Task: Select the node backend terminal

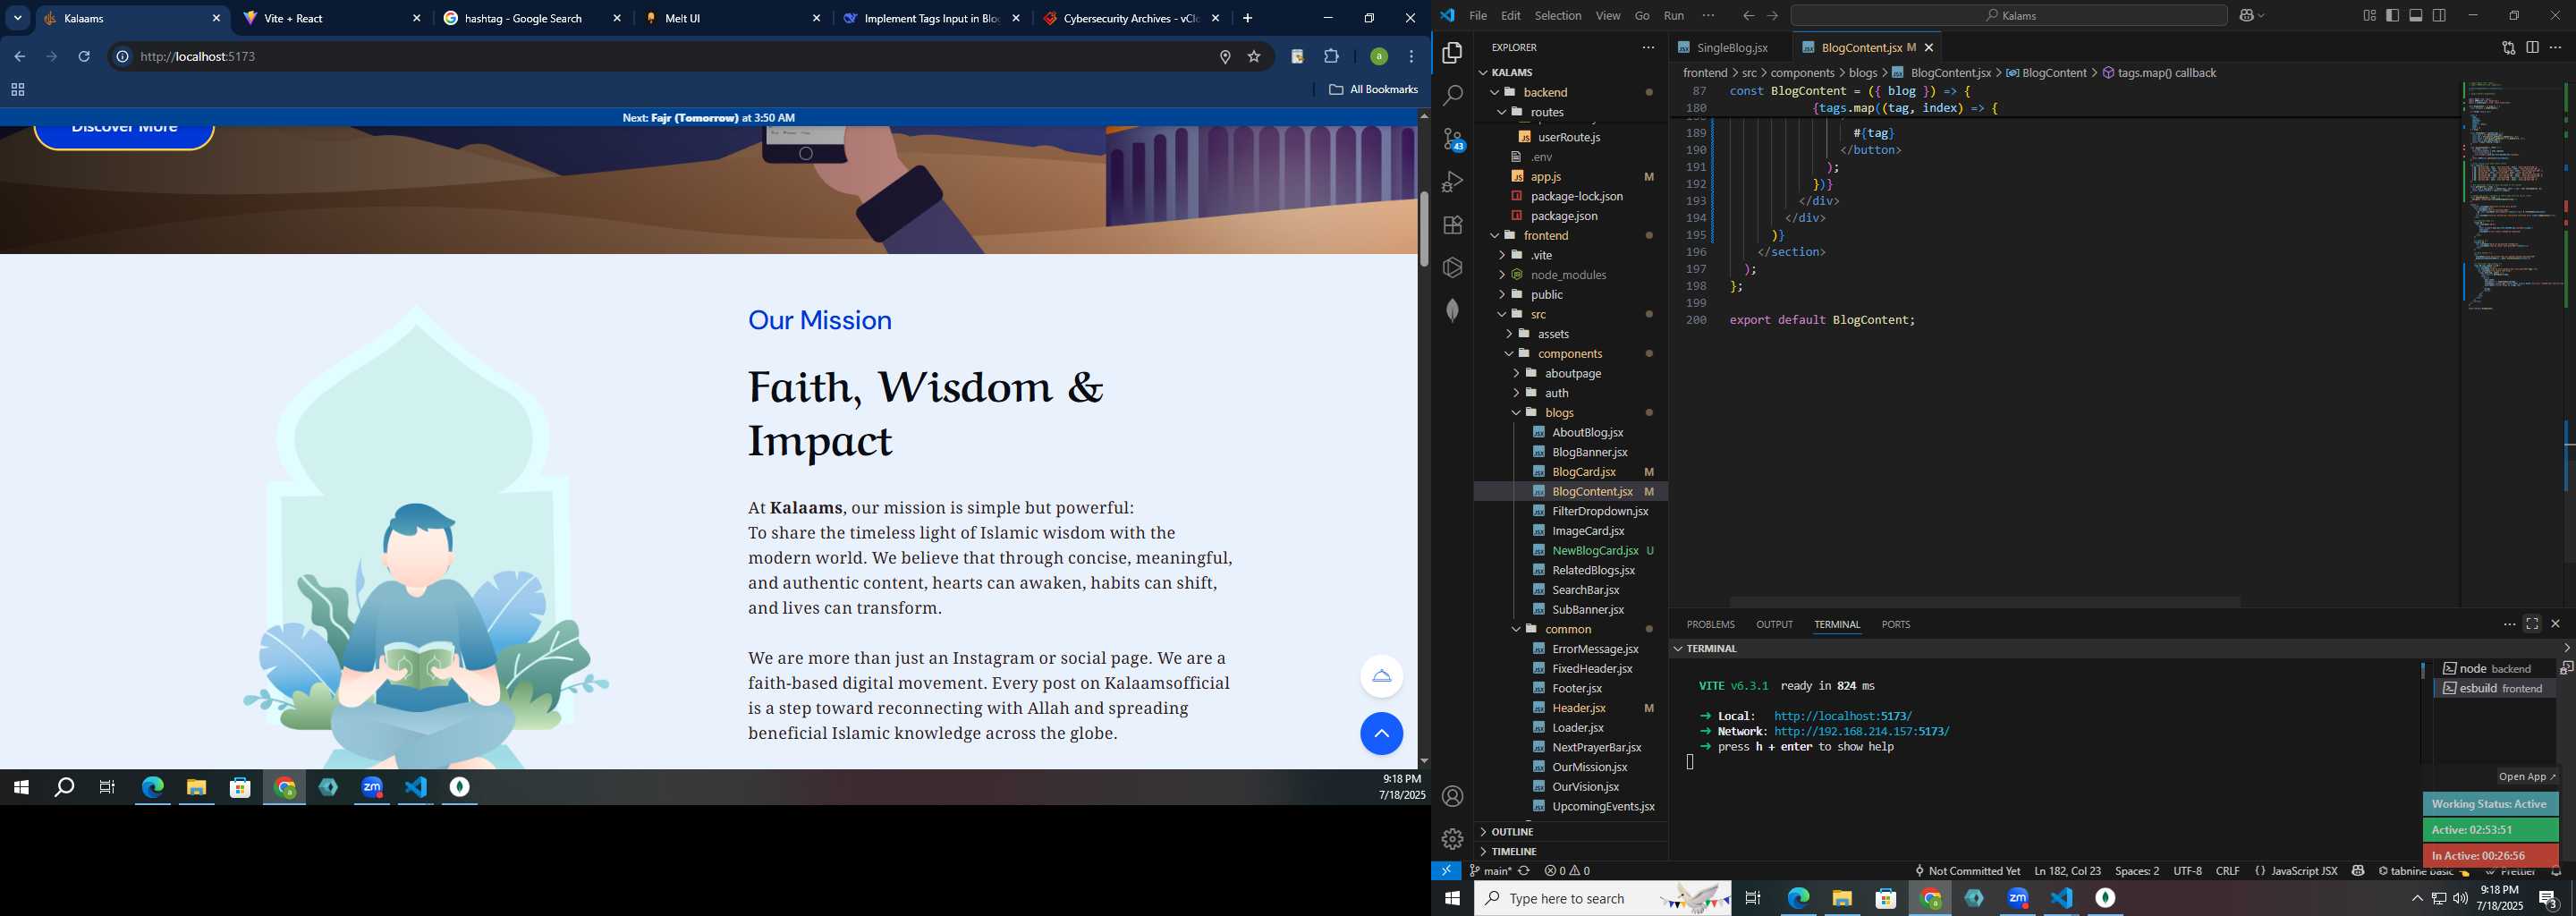Action: coord(2495,669)
